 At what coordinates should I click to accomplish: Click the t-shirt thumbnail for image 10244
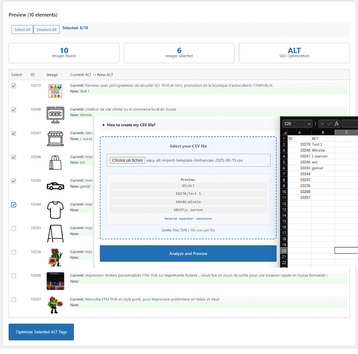click(55, 210)
